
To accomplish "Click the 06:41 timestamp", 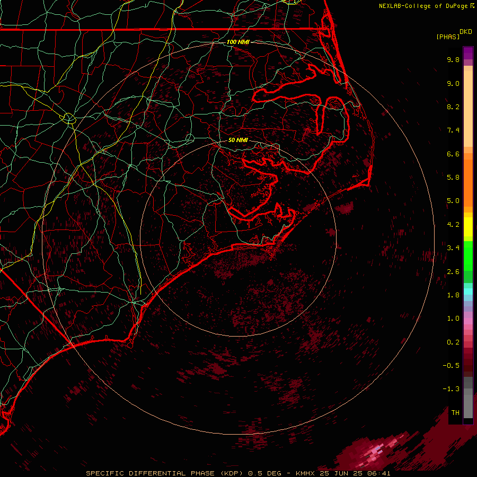I will click(x=380, y=473).
